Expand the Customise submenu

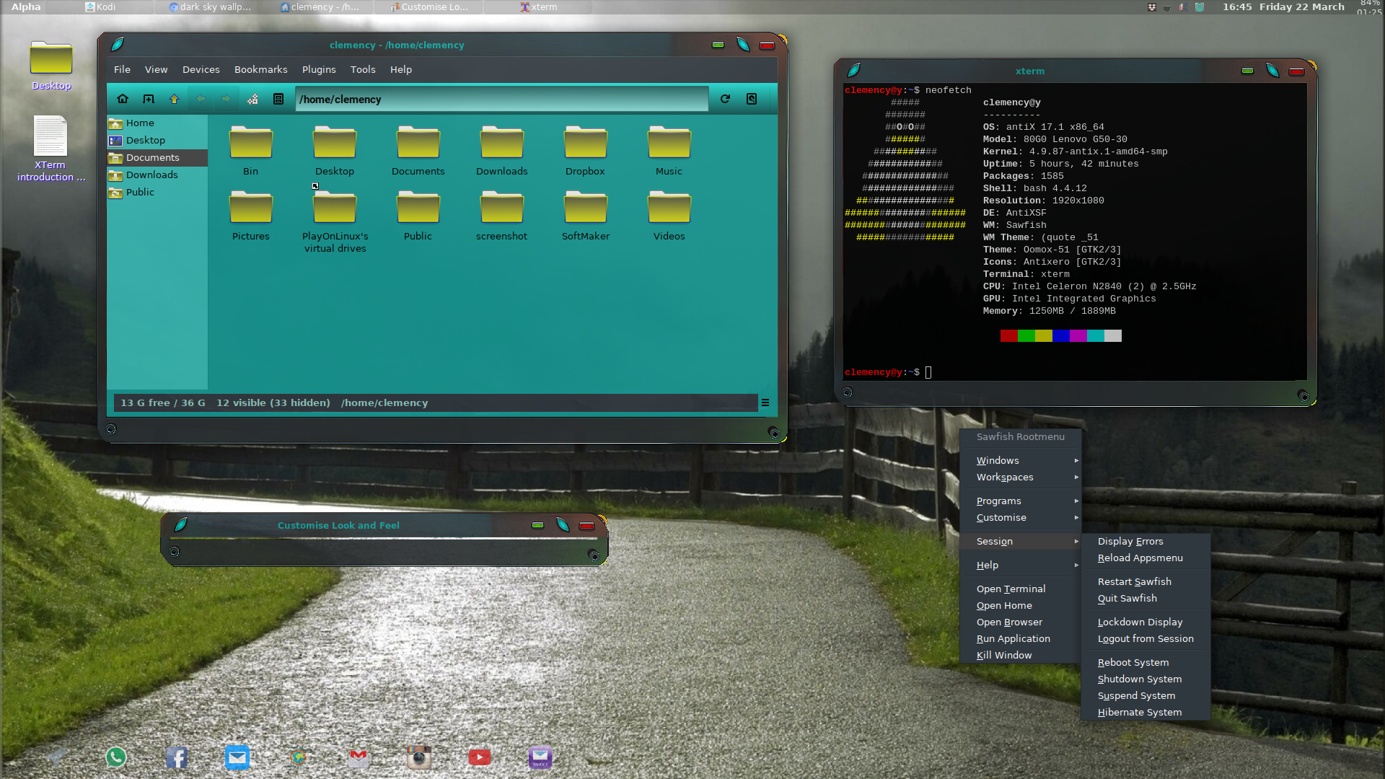(1021, 517)
